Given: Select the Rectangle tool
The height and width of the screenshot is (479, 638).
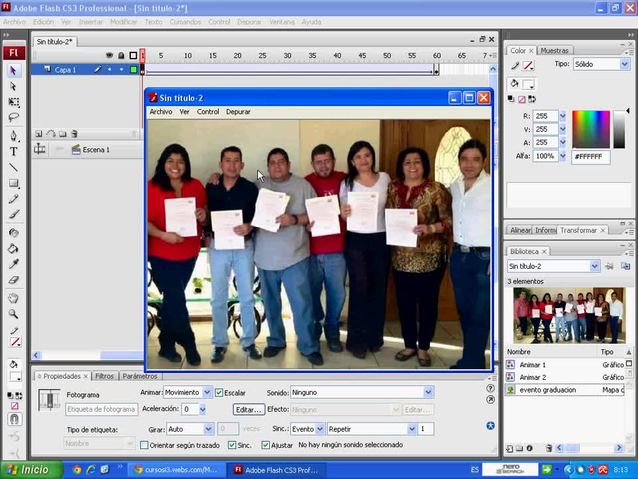Looking at the screenshot, I should [13, 184].
